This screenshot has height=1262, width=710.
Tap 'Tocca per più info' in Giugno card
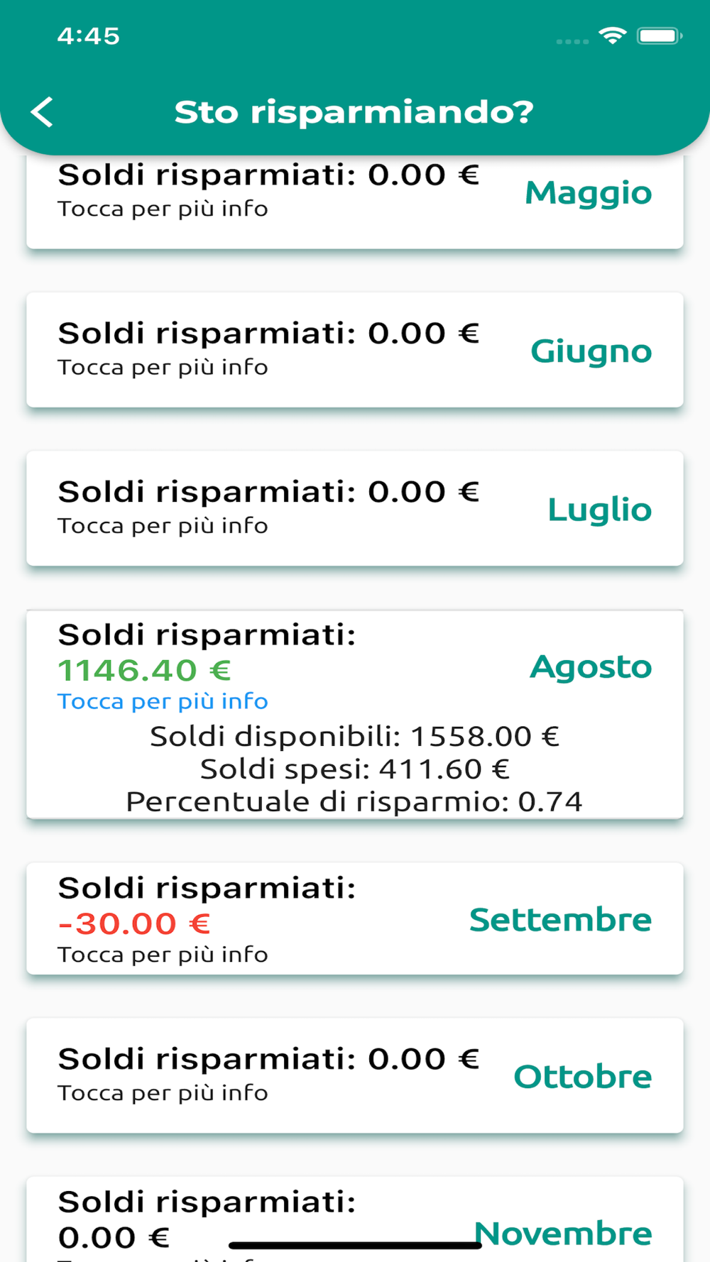coord(163,368)
